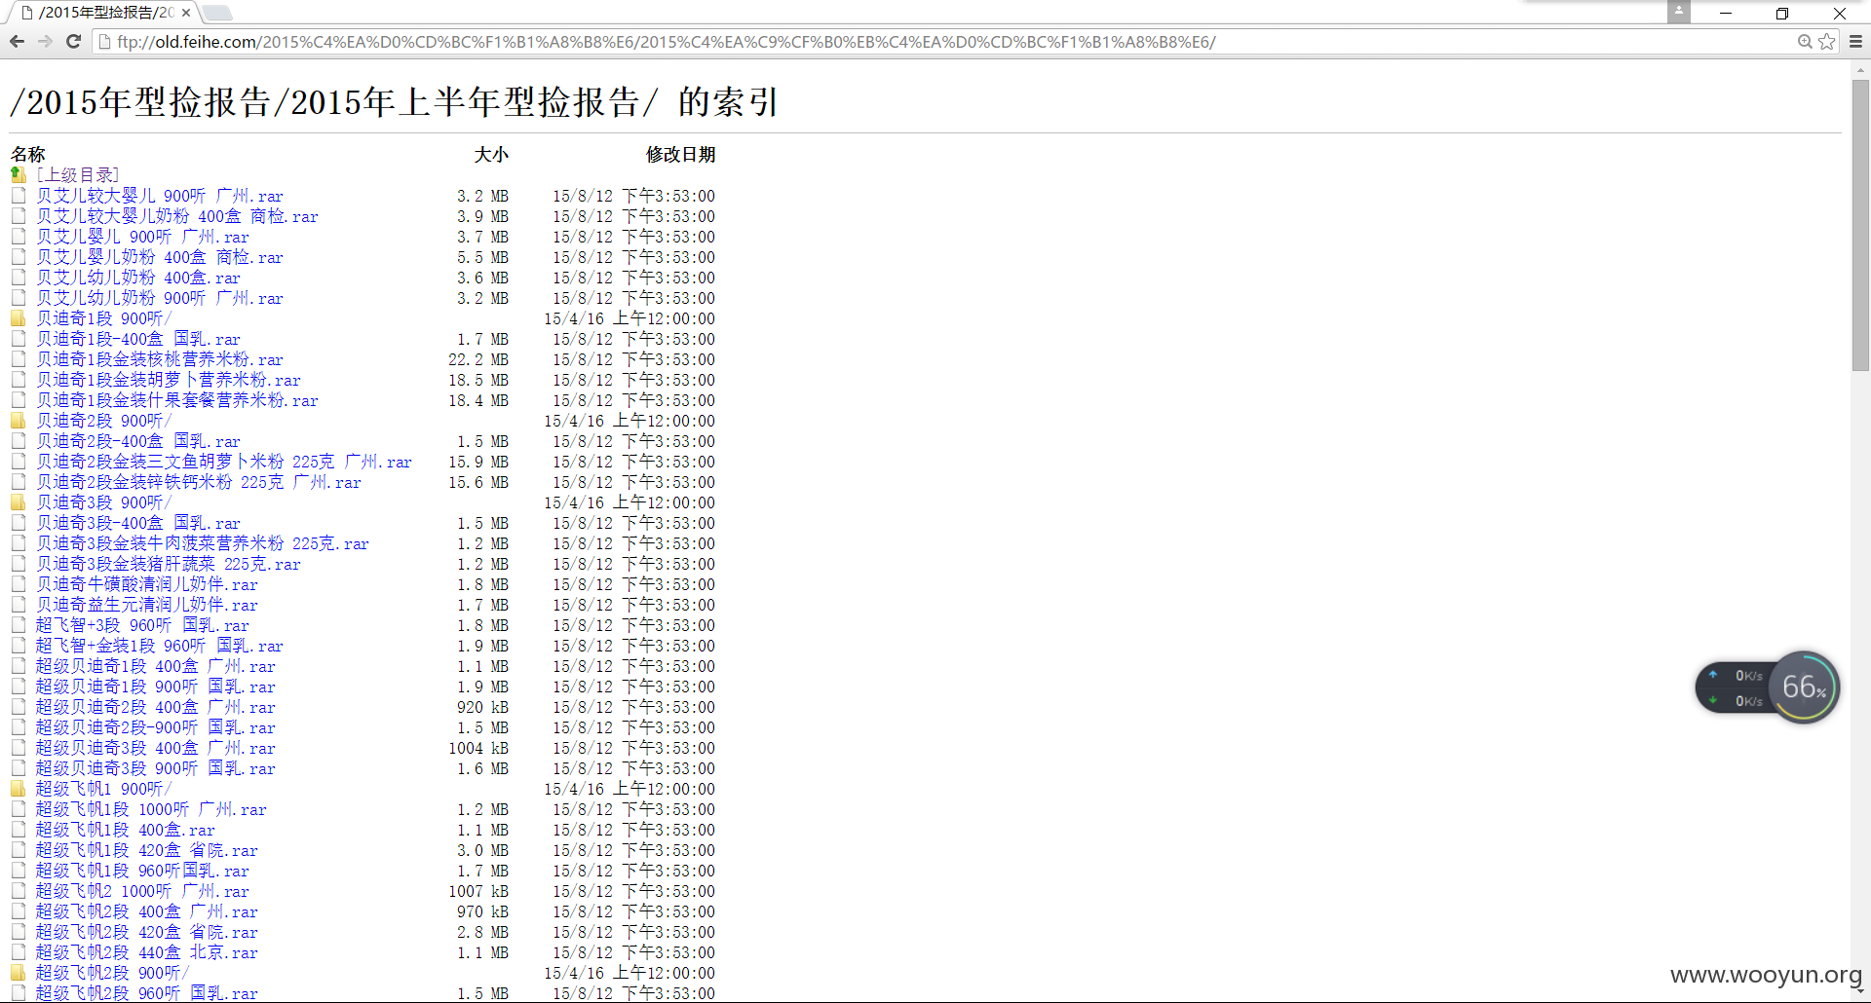Download 贝迪奇牛磺酸清润儿奶伴.rar

pos(147,584)
